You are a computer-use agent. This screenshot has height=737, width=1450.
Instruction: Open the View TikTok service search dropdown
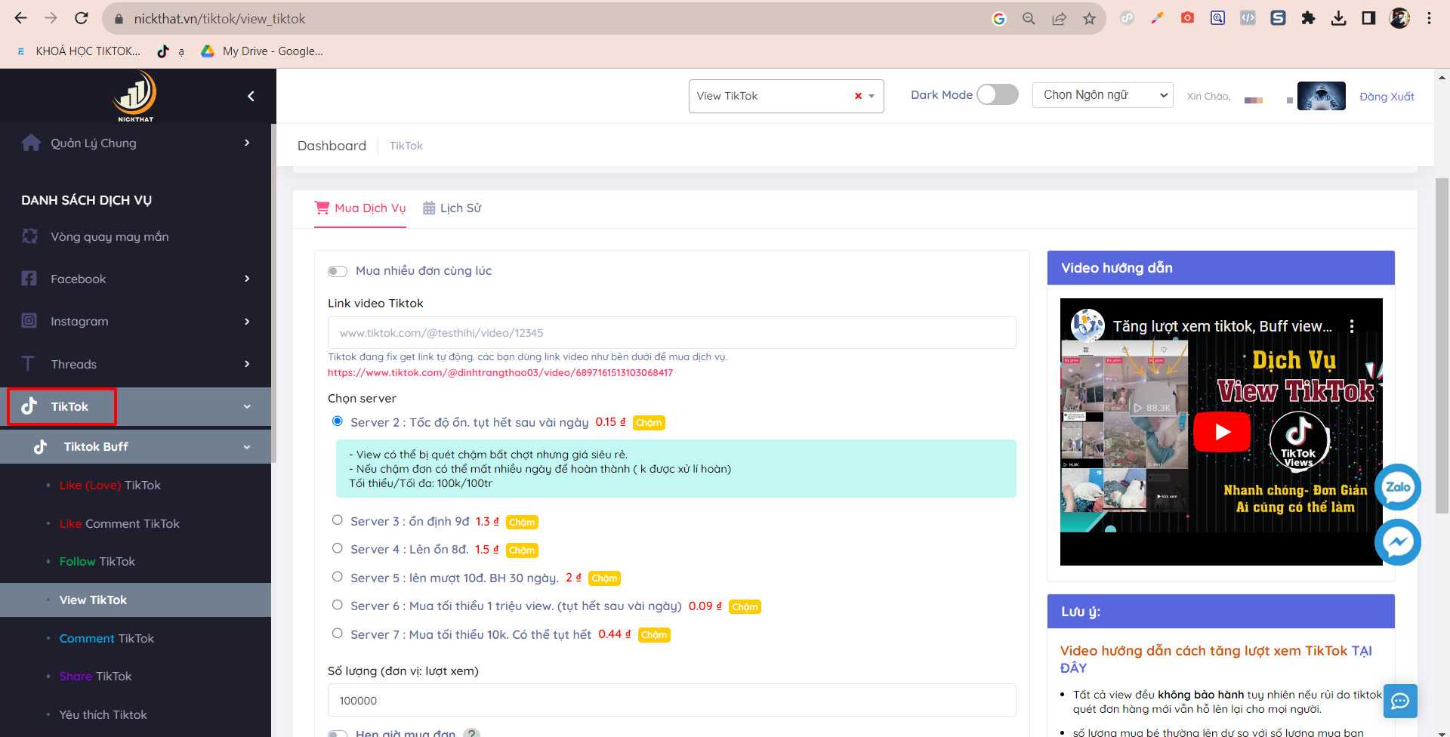786,96
